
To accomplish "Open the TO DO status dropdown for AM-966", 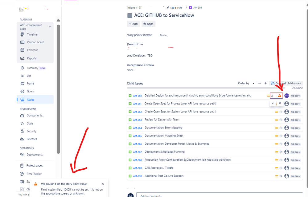I will coord(295,144).
